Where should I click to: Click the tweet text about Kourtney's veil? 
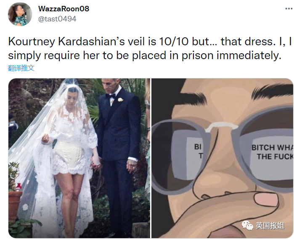coord(150,48)
